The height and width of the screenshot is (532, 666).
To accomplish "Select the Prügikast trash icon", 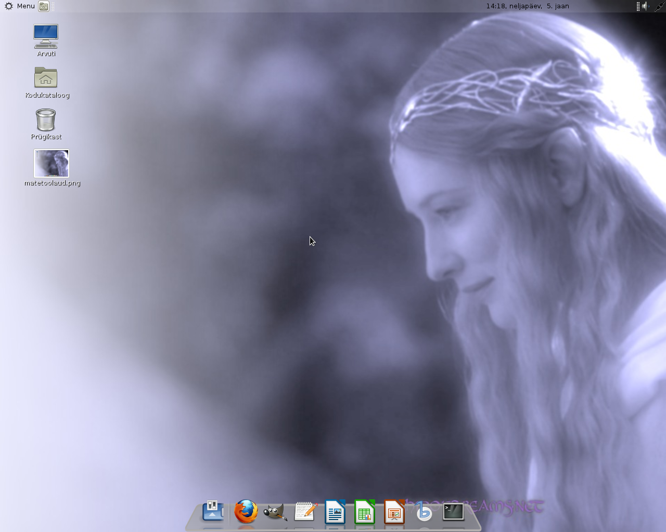I will coord(46,119).
